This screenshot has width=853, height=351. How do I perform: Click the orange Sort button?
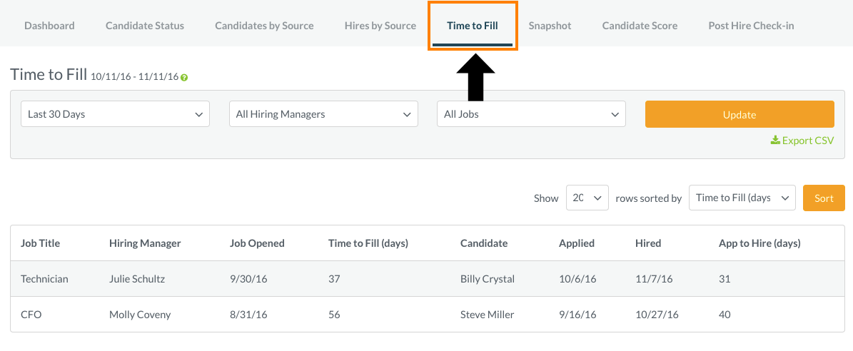824,198
